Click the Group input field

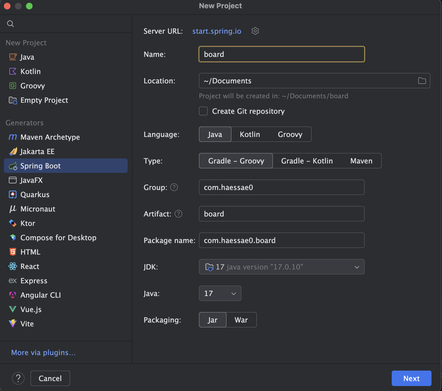coord(282,187)
